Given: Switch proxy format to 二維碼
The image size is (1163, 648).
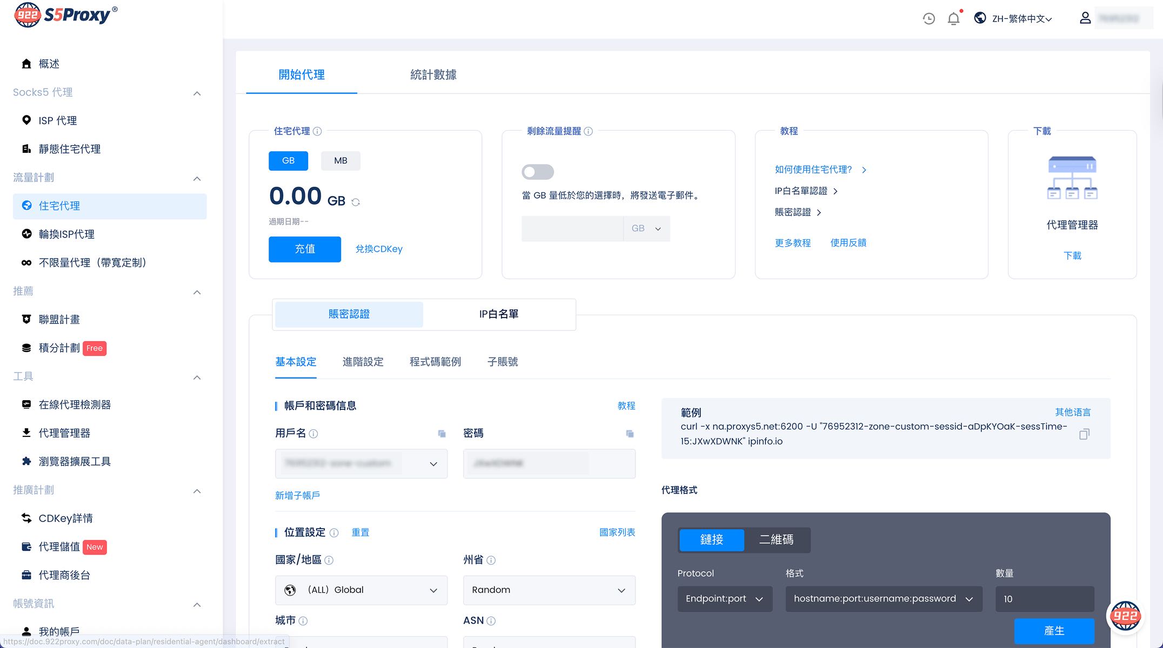Looking at the screenshot, I should point(776,539).
